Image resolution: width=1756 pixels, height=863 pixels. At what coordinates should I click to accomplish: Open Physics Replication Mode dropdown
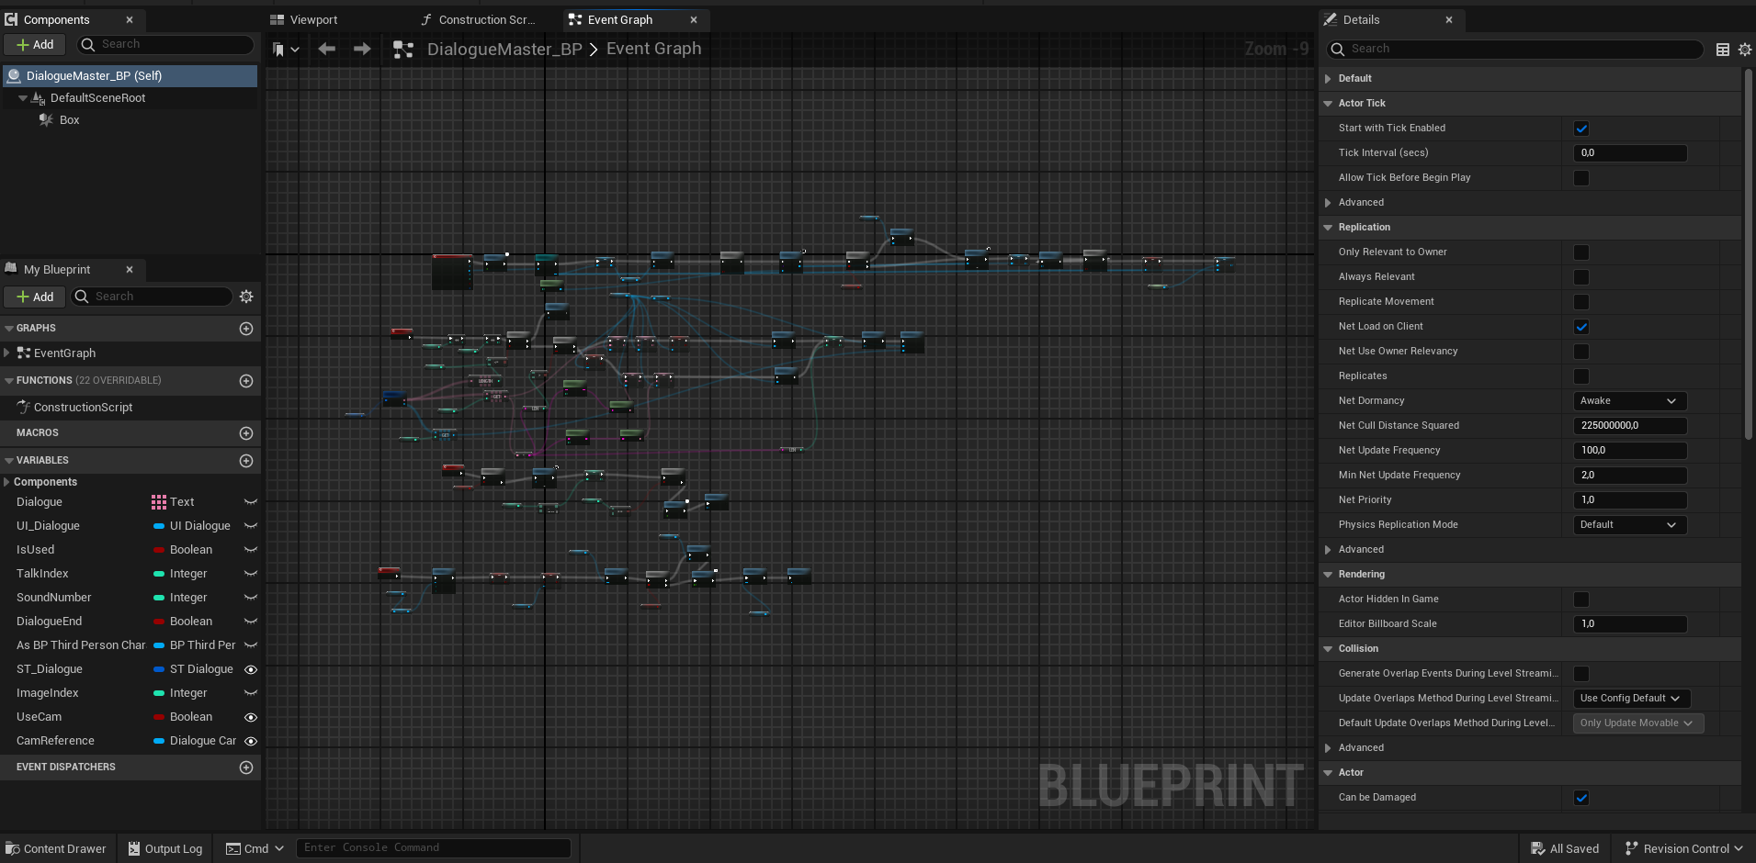(x=1629, y=525)
